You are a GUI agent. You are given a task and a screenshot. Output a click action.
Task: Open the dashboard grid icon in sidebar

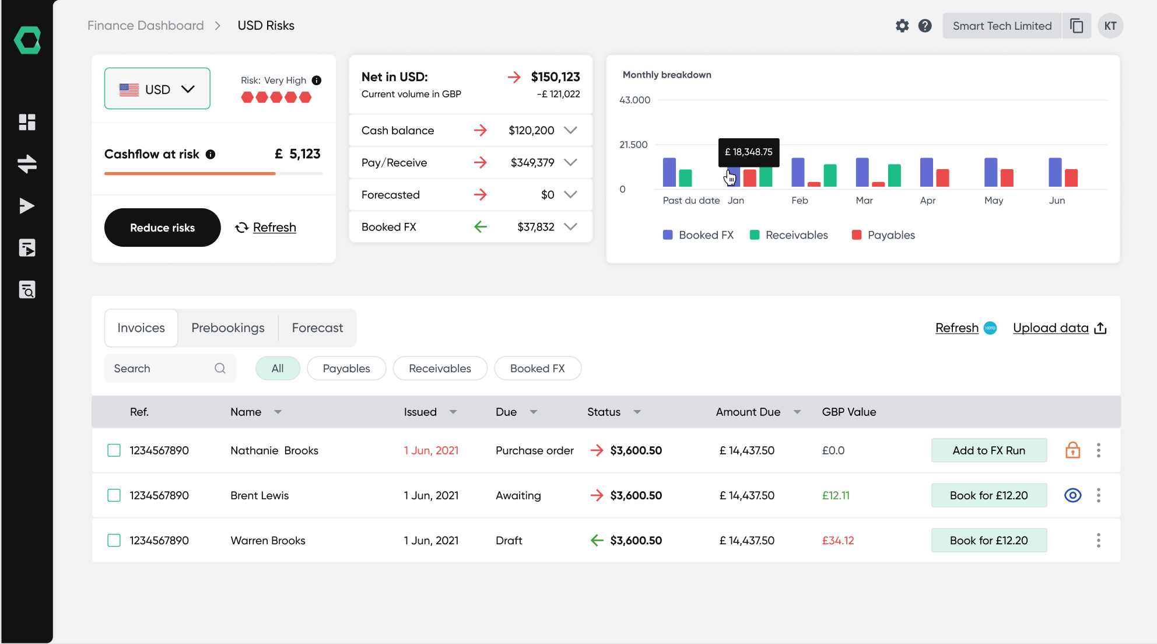click(x=27, y=122)
